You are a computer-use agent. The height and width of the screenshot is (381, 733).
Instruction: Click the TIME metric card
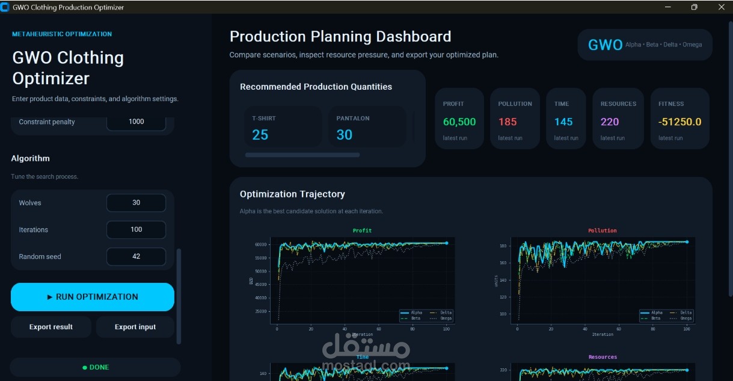tap(566, 119)
